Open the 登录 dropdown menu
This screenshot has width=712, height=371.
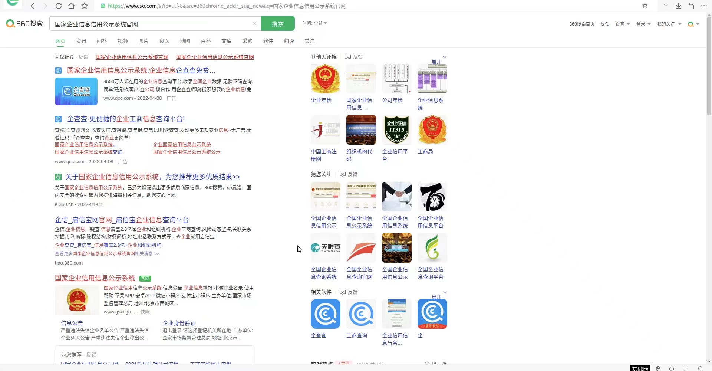[643, 24]
